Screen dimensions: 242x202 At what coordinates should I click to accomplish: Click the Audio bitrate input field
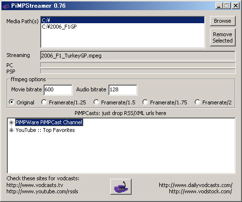coord(123,90)
